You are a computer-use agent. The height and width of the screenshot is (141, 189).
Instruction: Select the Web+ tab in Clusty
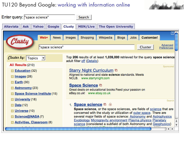(44, 38)
